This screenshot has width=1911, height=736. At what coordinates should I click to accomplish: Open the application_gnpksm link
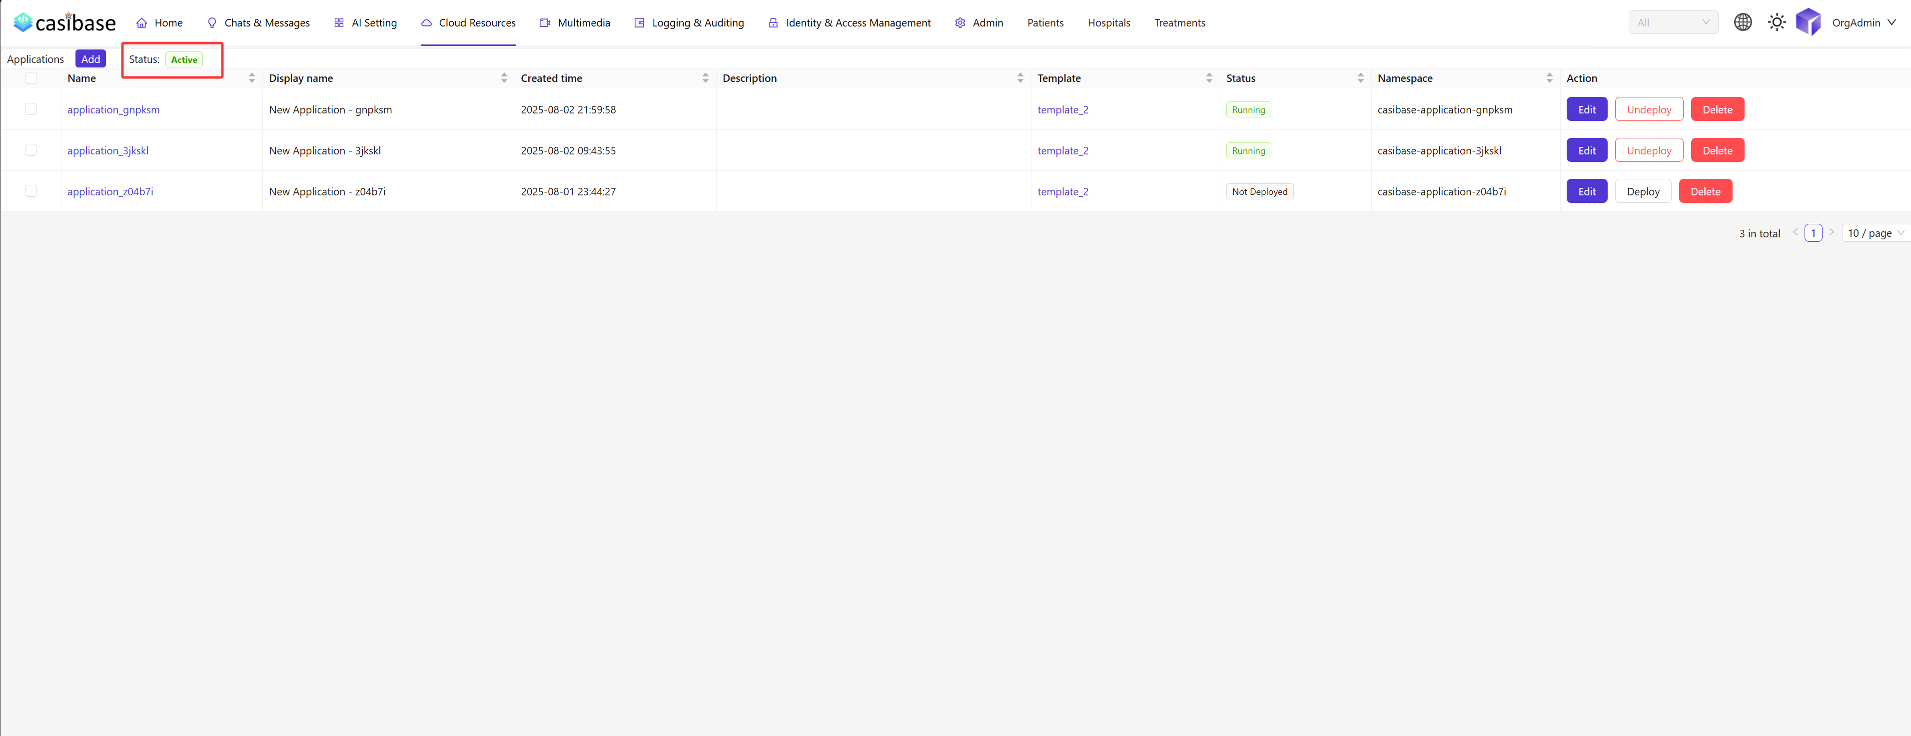(113, 109)
